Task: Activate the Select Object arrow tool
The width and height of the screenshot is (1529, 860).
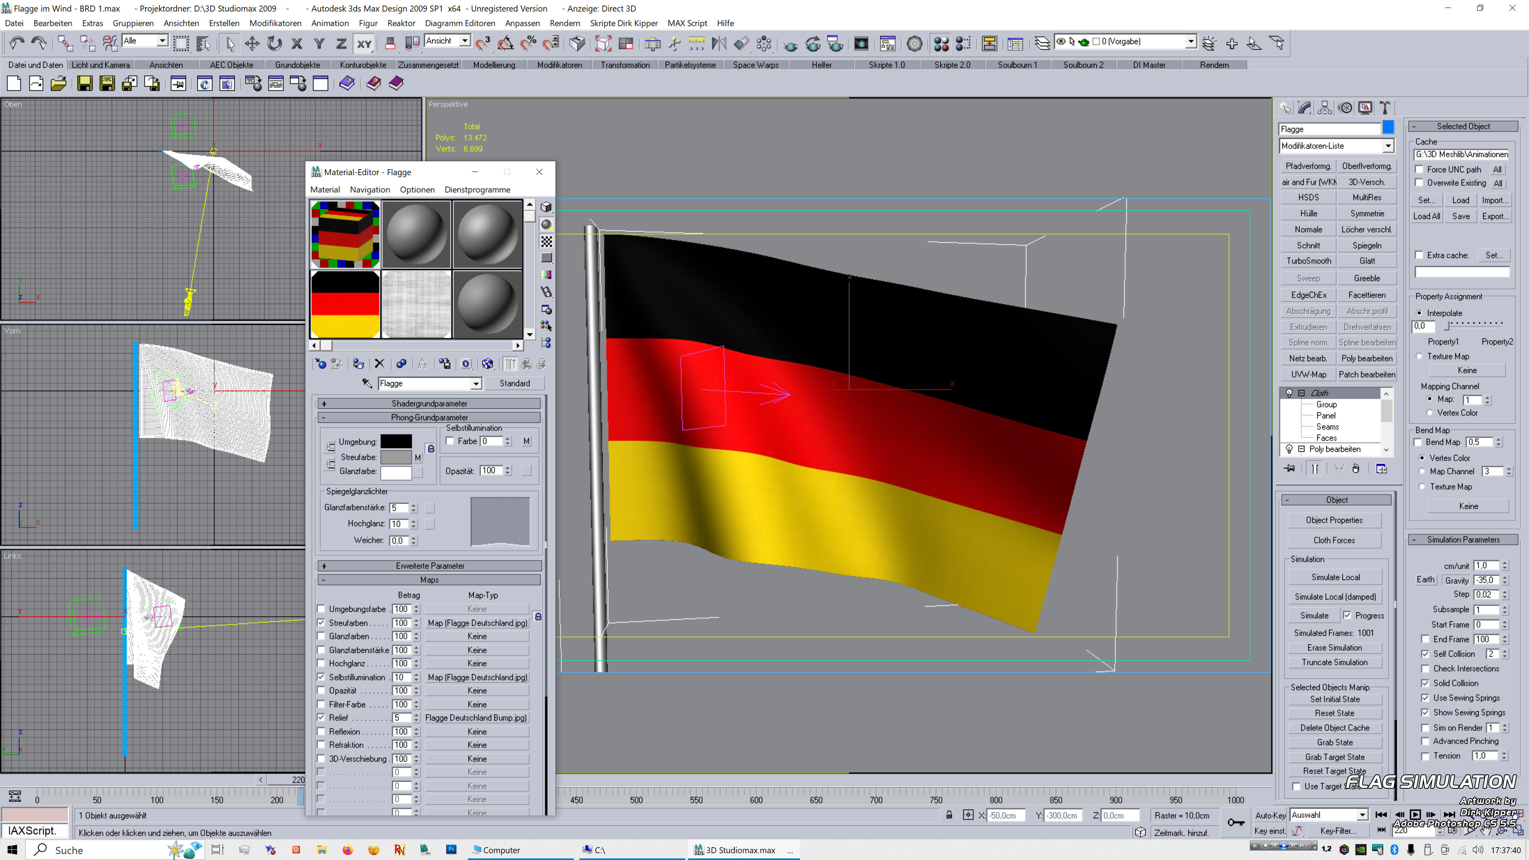Action: coord(230,43)
